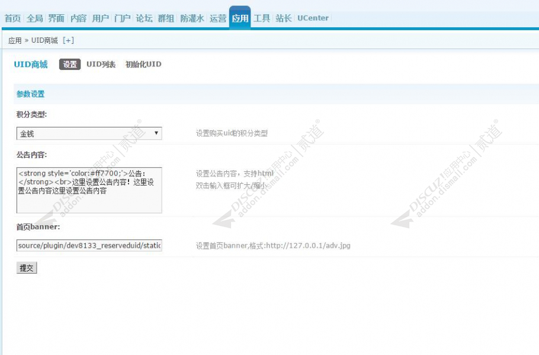Open the UID列表 sub-tab
This screenshot has height=355, width=539.
(101, 65)
